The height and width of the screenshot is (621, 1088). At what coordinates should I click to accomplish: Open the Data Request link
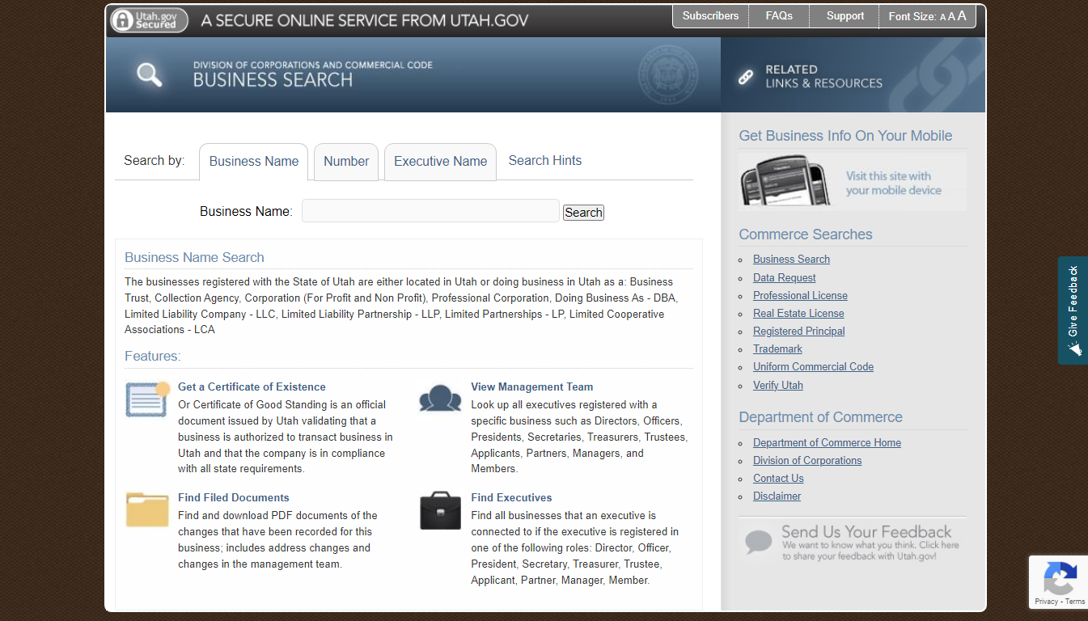(x=784, y=278)
